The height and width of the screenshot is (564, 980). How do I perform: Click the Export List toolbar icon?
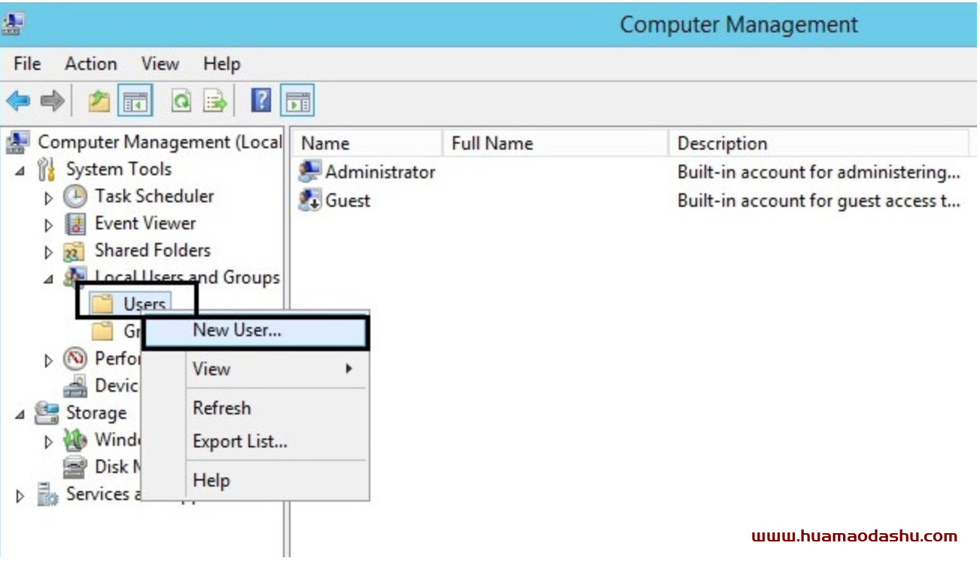pos(216,101)
